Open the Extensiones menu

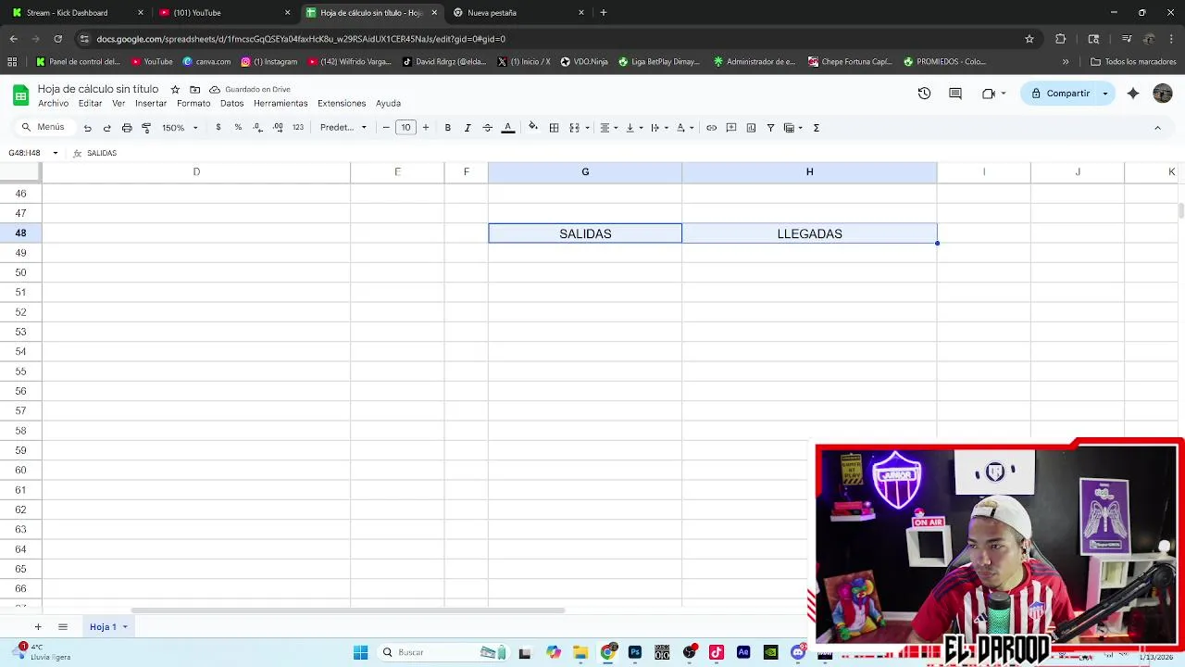(x=342, y=103)
